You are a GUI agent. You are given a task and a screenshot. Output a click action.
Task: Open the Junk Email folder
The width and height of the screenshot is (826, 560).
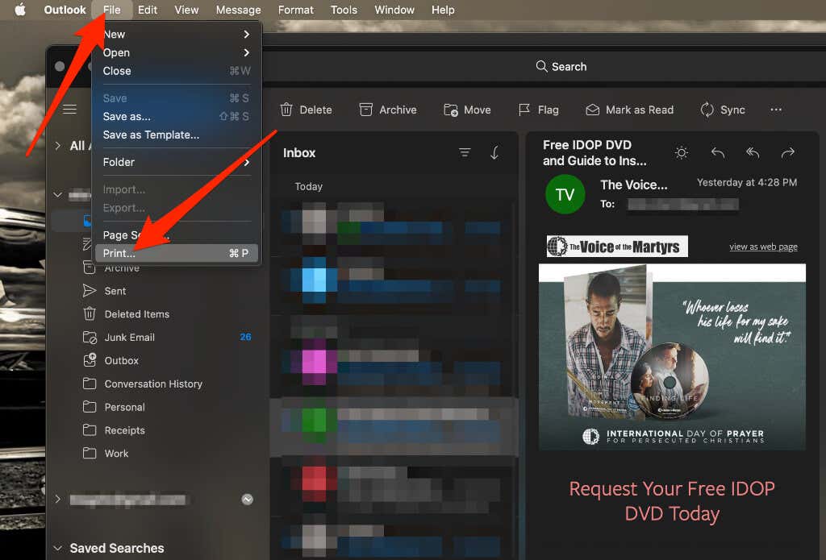pyautogui.click(x=129, y=337)
